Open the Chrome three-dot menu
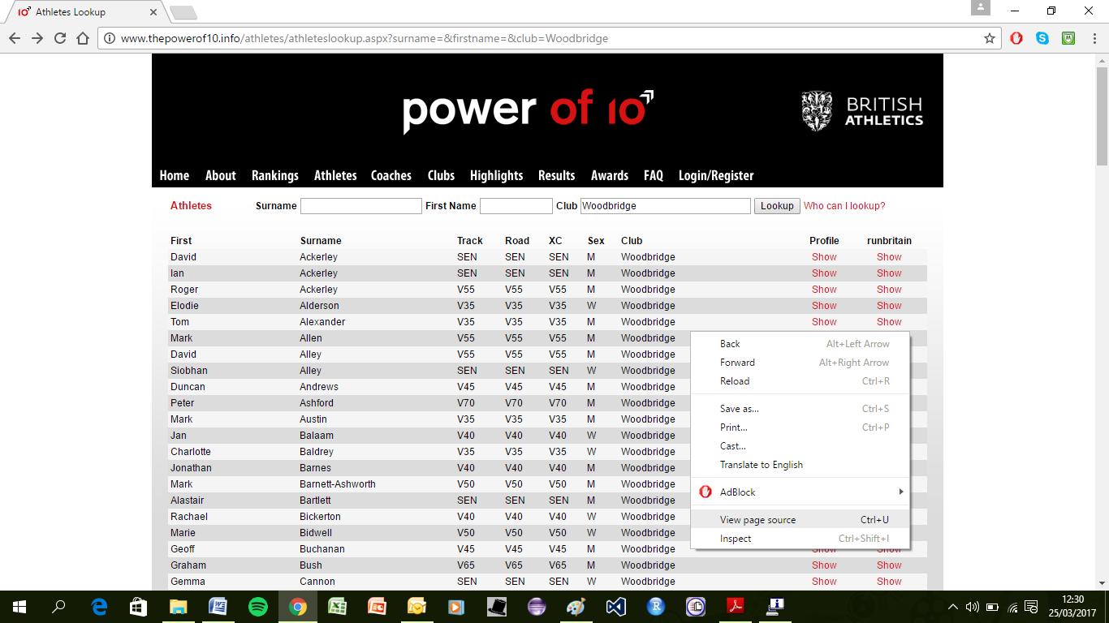Screen dimensions: 1109x623 pos(1094,38)
